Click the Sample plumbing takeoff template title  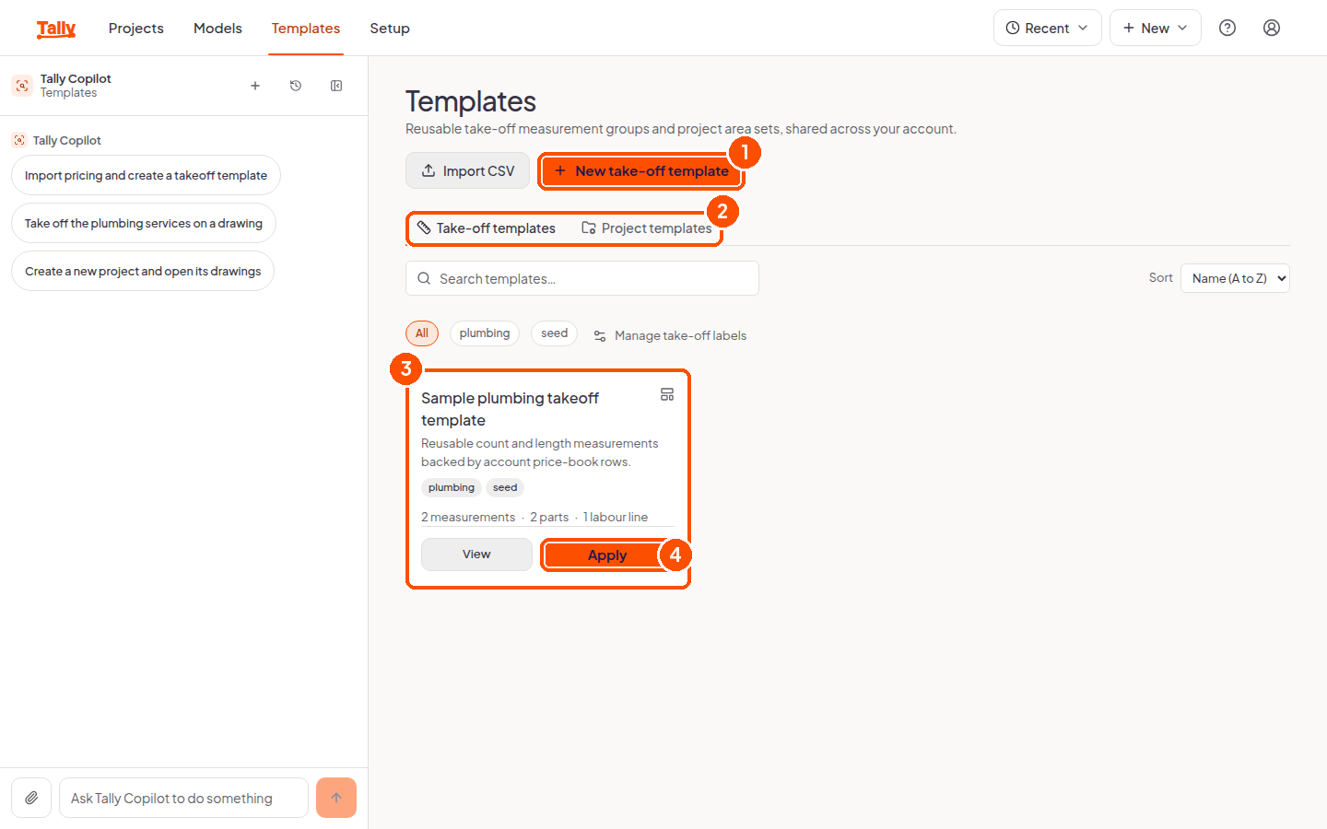(510, 409)
